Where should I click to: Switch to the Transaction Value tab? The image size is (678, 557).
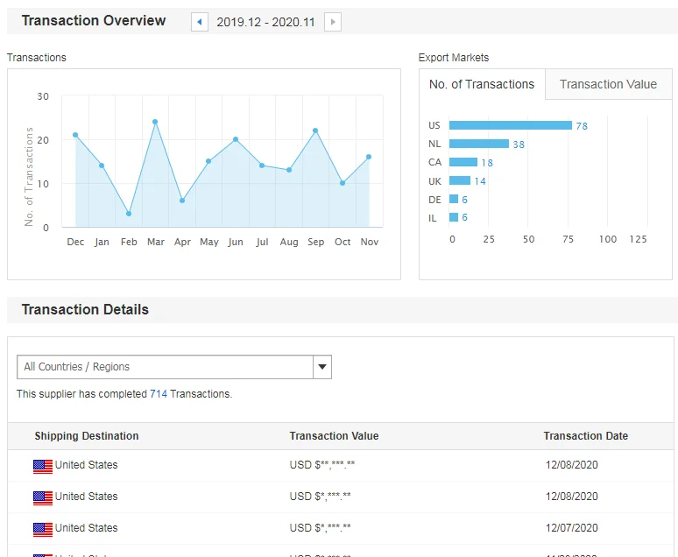coord(608,85)
